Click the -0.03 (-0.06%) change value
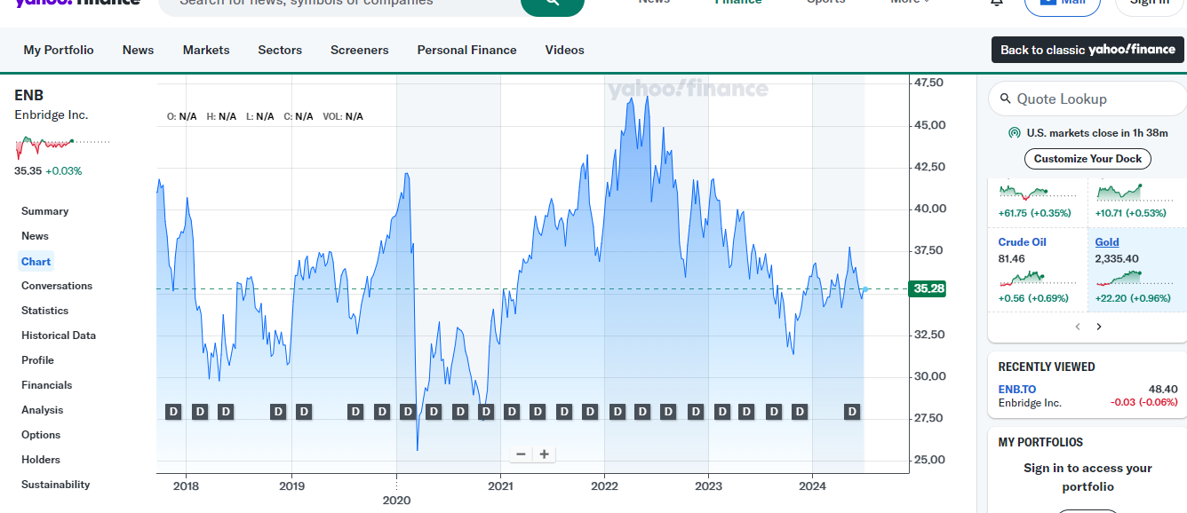Screen dimensions: 1187x513 pos(1144,402)
